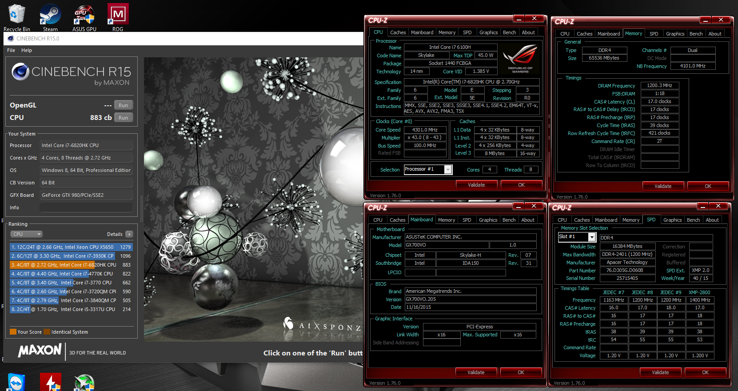Open the File menu in Cinebench
This screenshot has width=738, height=391.
[x=11, y=50]
